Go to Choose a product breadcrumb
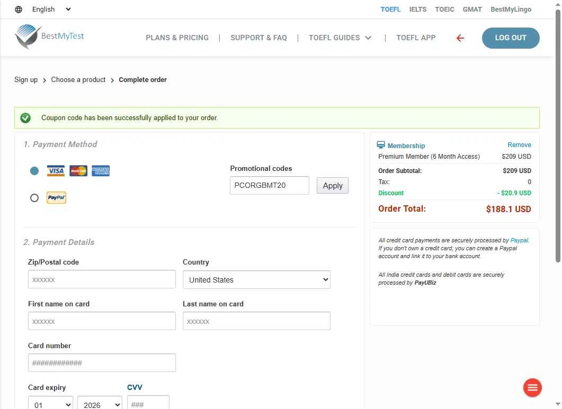 tap(78, 79)
